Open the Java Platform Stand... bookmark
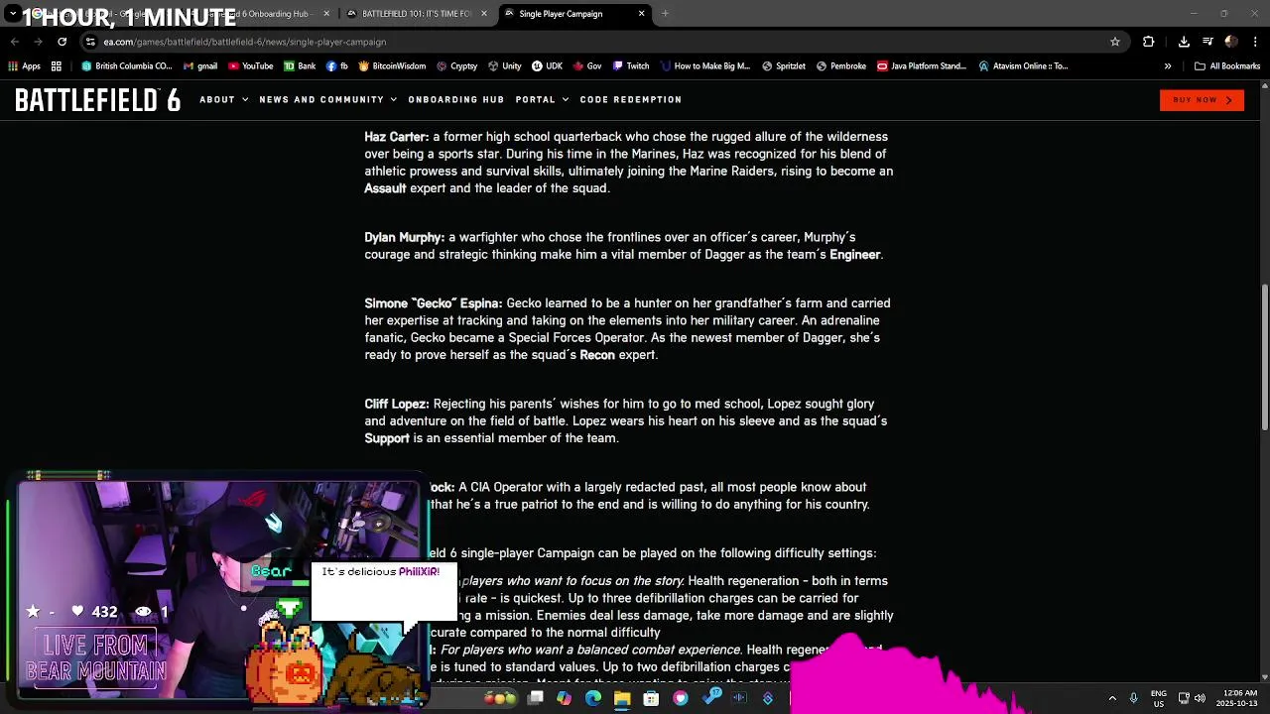The width and height of the screenshot is (1270, 714). 922,66
